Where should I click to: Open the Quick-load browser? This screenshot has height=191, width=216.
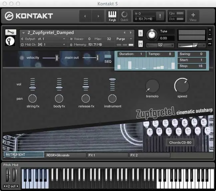coord(124,16)
